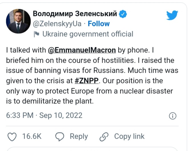Click the display name Володимир Зеленський

pyautogui.click(x=75, y=13)
